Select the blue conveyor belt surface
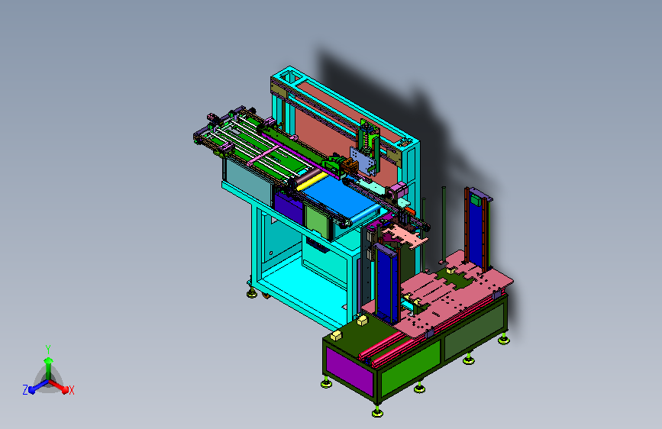This screenshot has height=429, width=662. [x=340, y=196]
